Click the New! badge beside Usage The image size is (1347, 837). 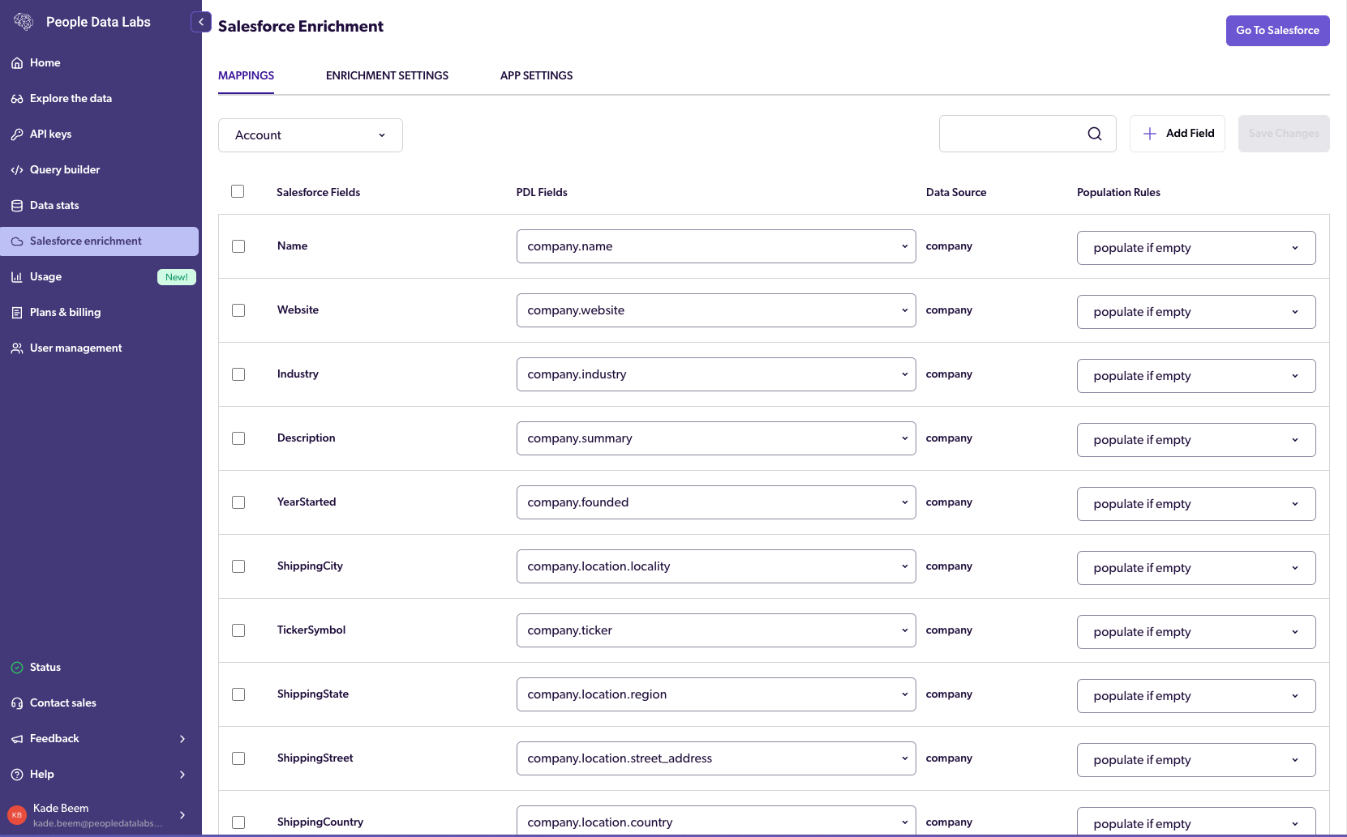click(176, 277)
